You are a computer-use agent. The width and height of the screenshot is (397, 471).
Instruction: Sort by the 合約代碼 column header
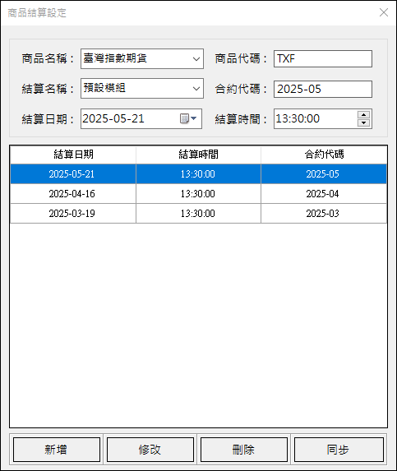pyautogui.click(x=324, y=155)
